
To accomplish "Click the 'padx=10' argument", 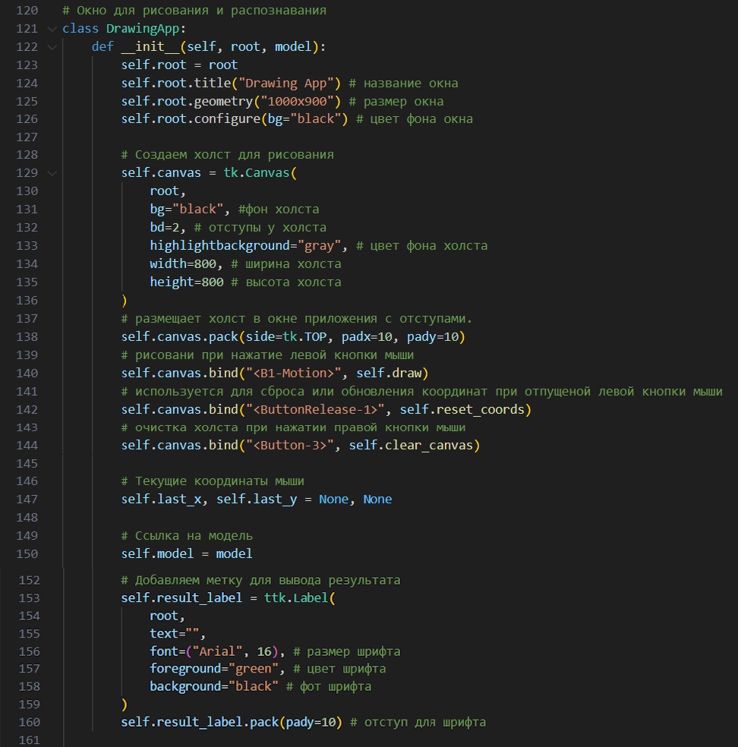I will pyautogui.click(x=367, y=337).
